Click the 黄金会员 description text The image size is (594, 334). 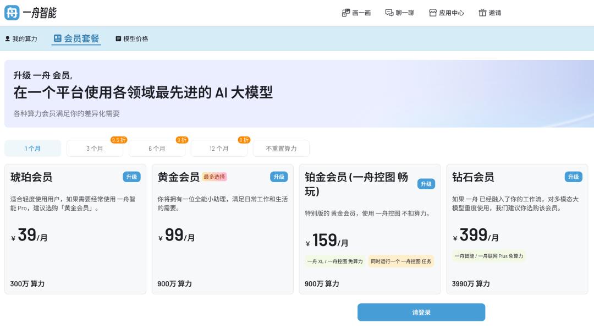point(223,204)
